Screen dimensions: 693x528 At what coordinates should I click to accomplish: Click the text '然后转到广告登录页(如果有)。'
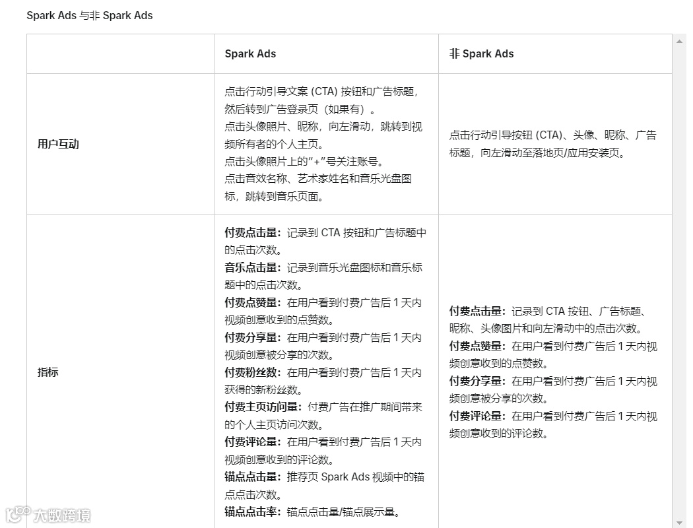pyautogui.click(x=300, y=109)
